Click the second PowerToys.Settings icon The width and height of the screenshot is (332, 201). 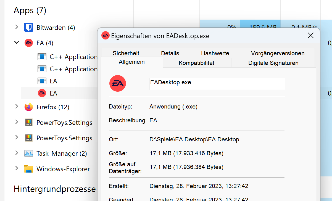29,138
